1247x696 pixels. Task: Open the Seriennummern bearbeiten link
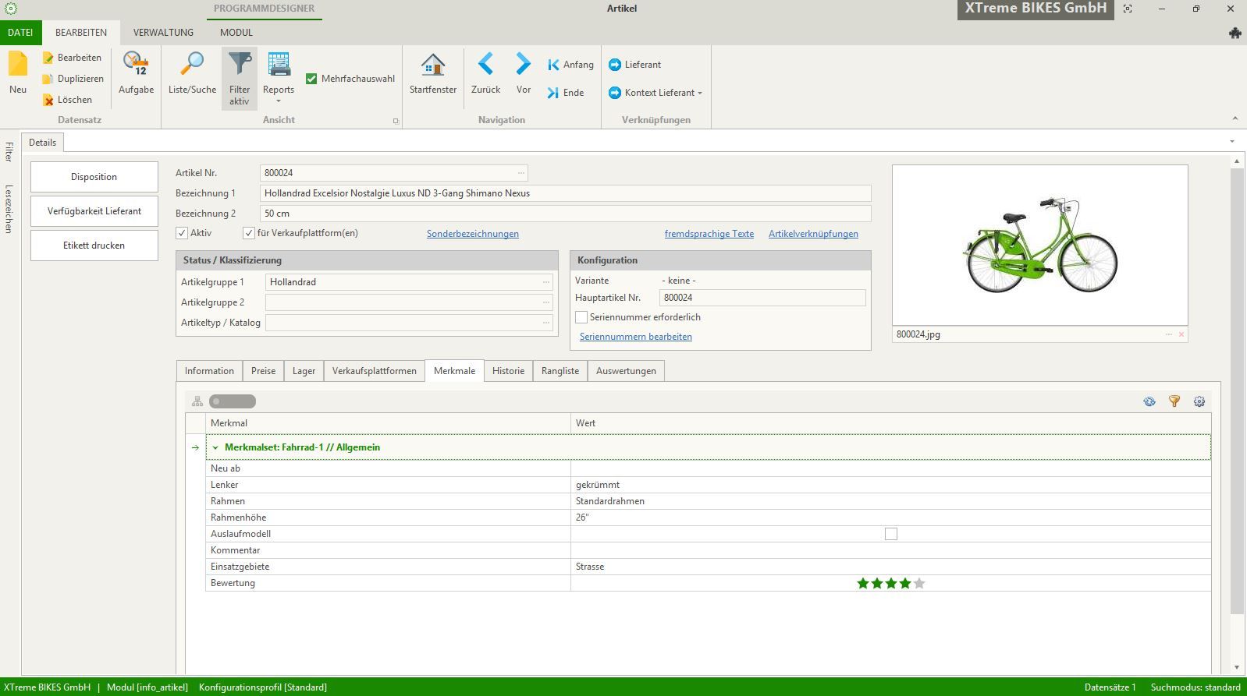point(635,337)
